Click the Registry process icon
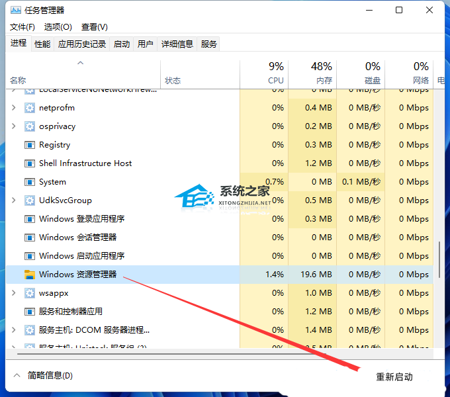The height and width of the screenshot is (397, 450). click(30, 145)
